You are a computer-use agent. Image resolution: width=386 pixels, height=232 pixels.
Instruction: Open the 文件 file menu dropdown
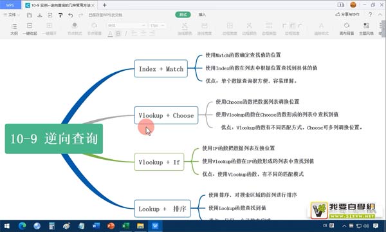(12, 15)
